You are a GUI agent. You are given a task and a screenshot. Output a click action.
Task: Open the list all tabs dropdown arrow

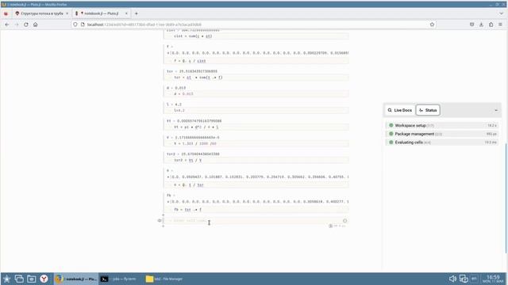pyautogui.click(x=501, y=13)
